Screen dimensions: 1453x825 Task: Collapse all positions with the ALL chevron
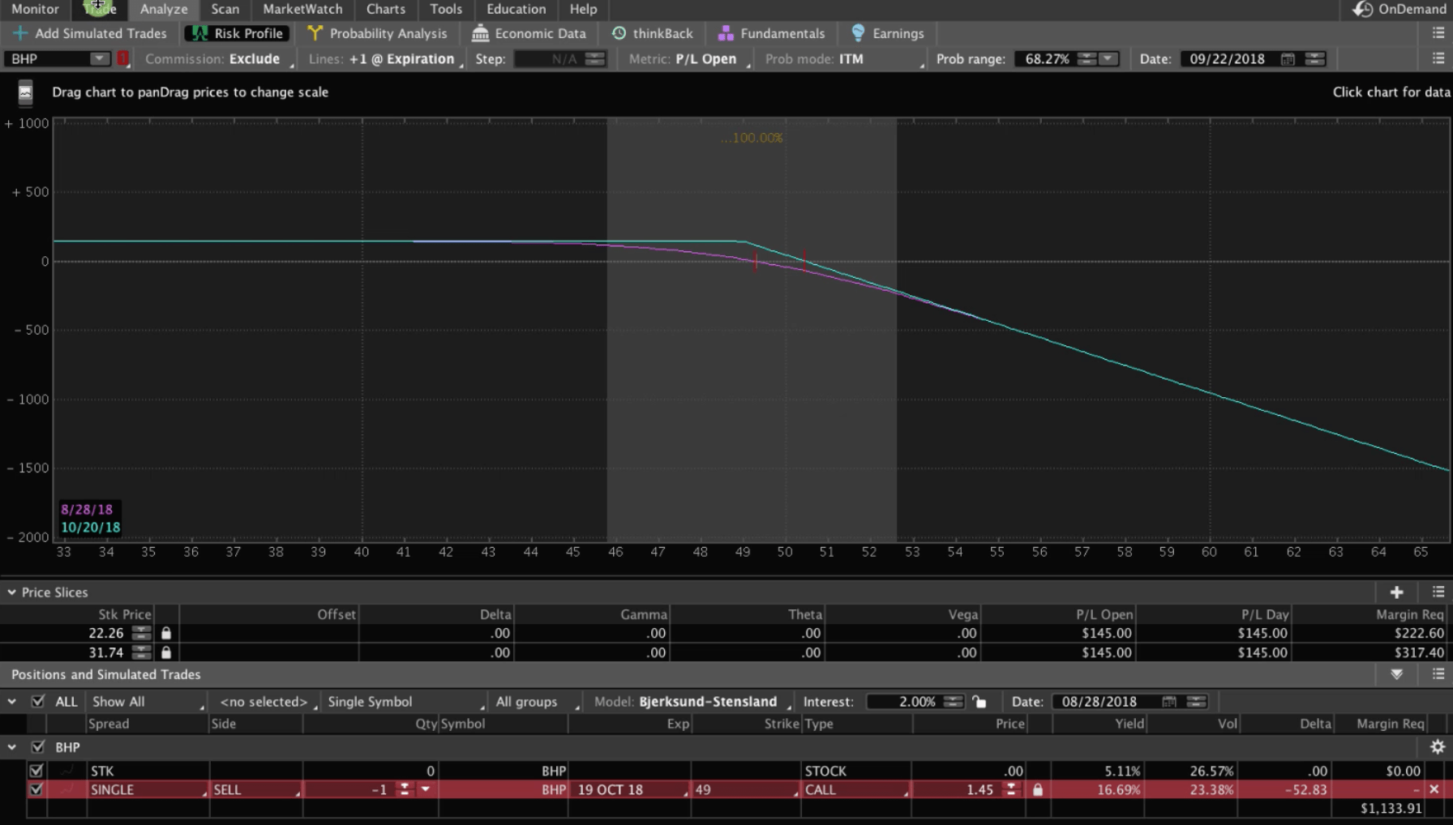click(11, 702)
